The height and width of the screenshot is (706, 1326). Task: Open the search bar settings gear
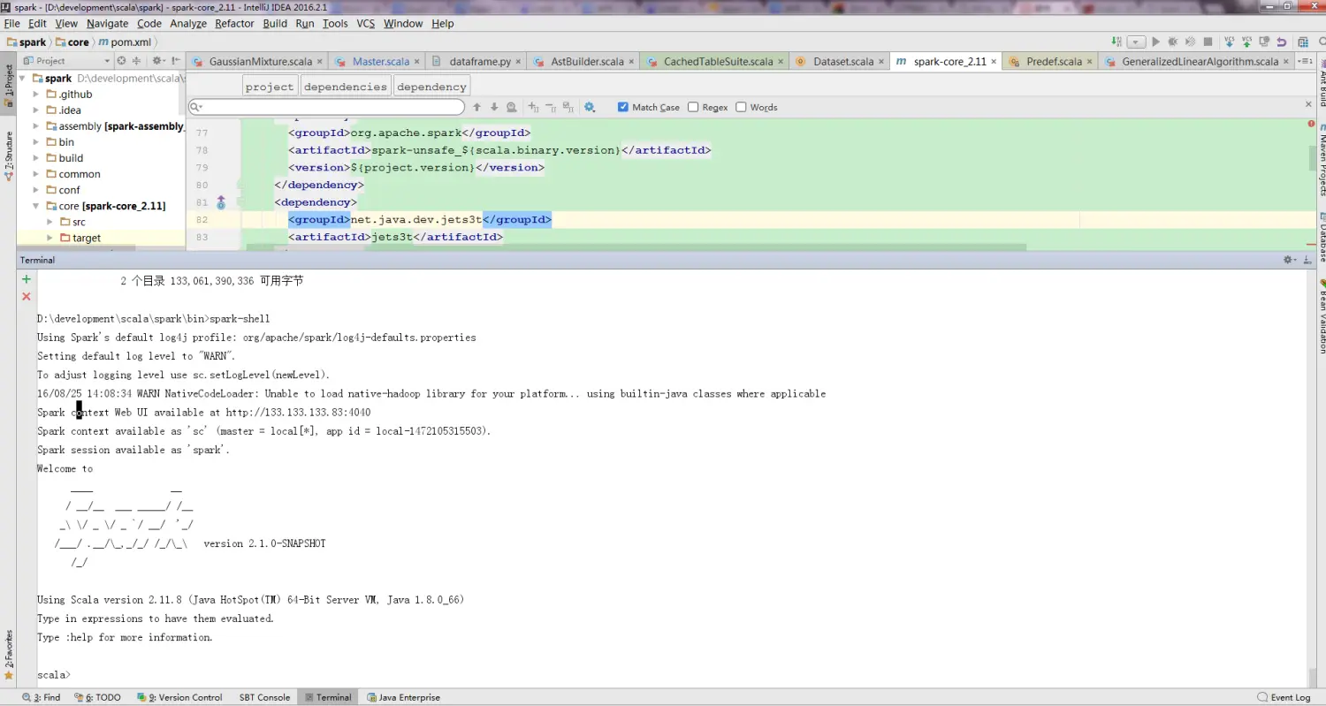tap(590, 107)
